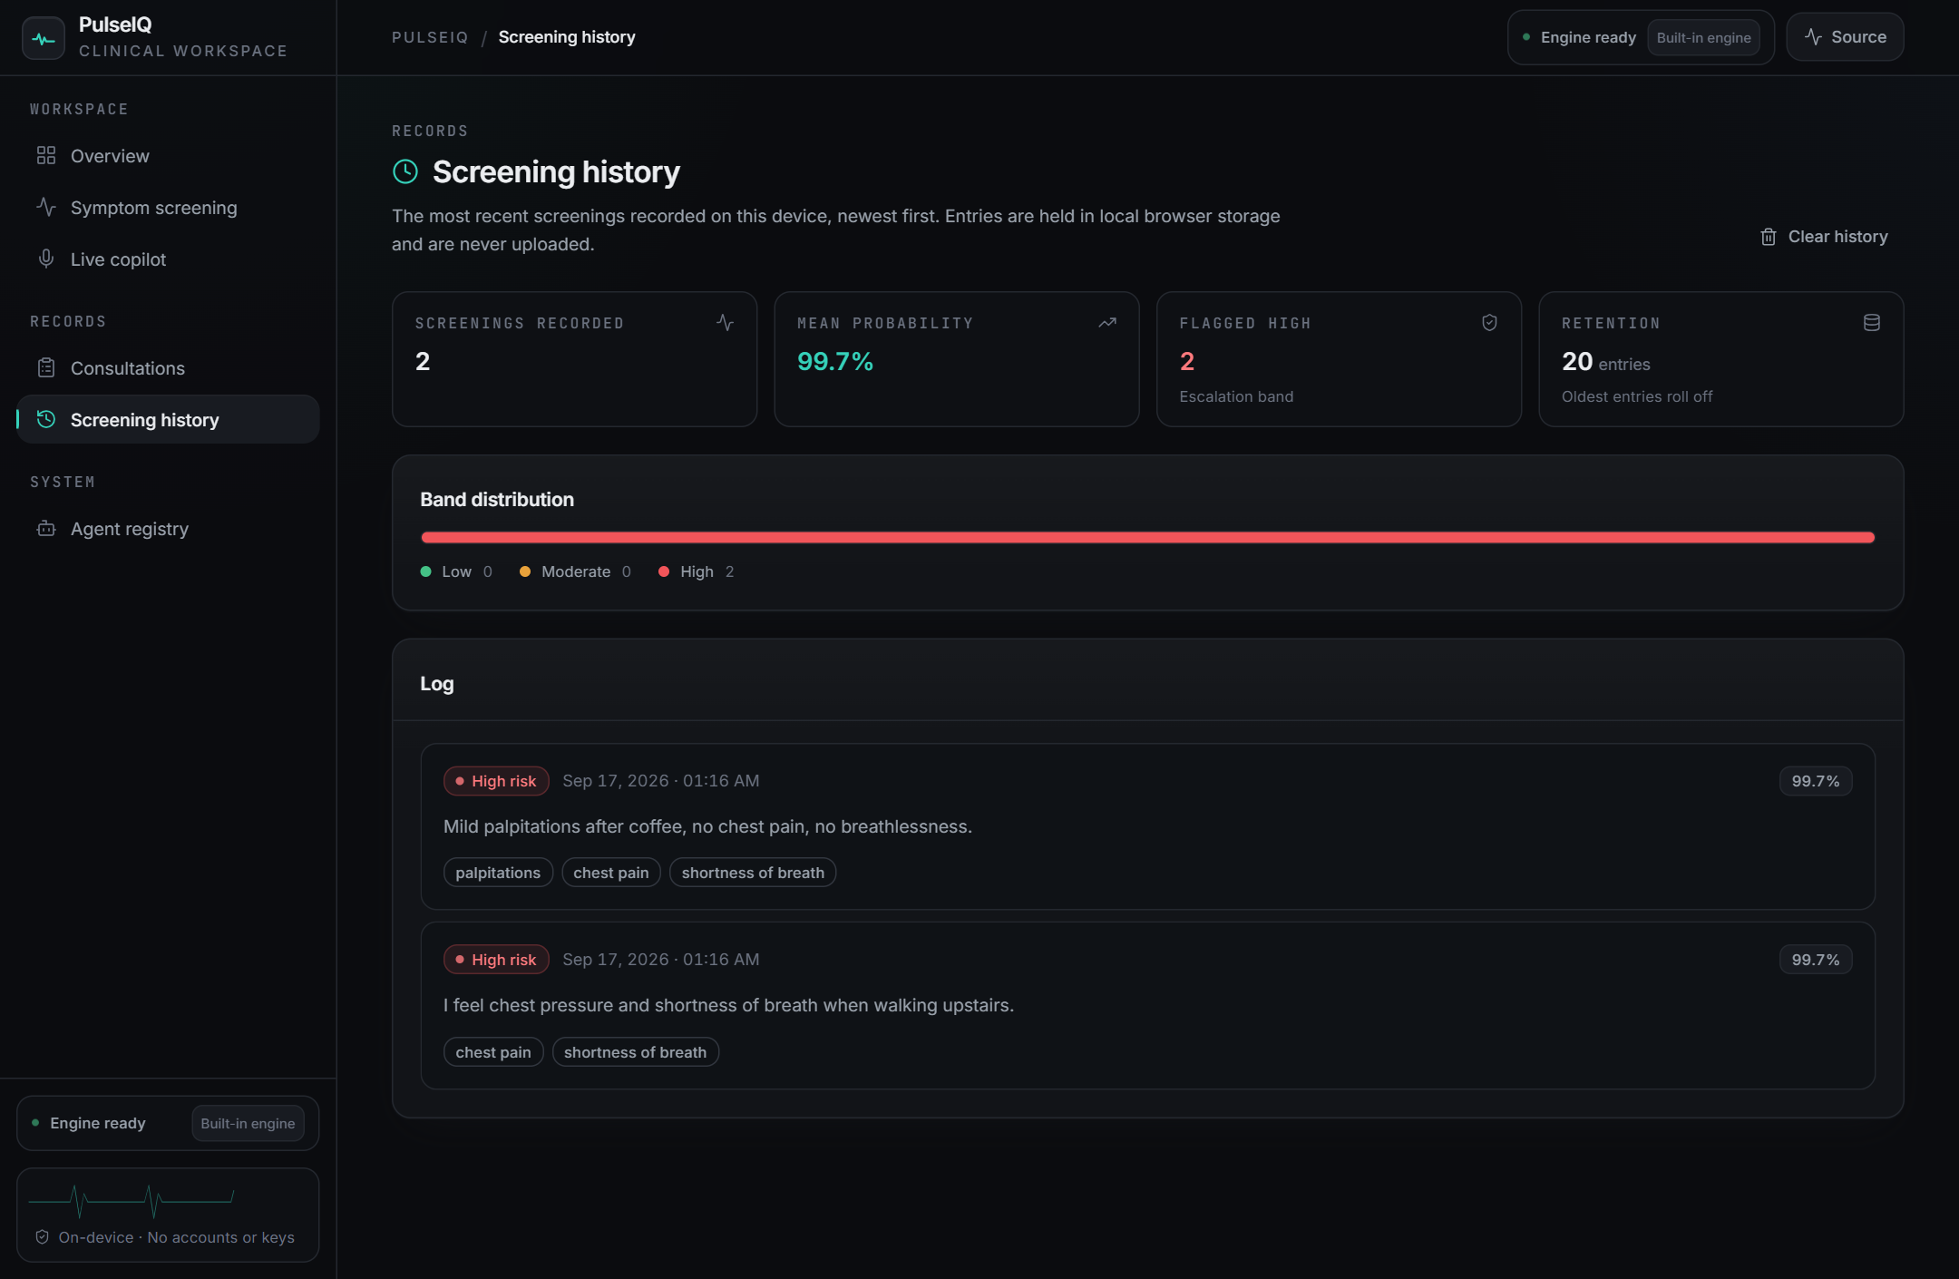The height and width of the screenshot is (1279, 1959).
Task: Open Live copilot from the sidebar
Action: (168, 259)
